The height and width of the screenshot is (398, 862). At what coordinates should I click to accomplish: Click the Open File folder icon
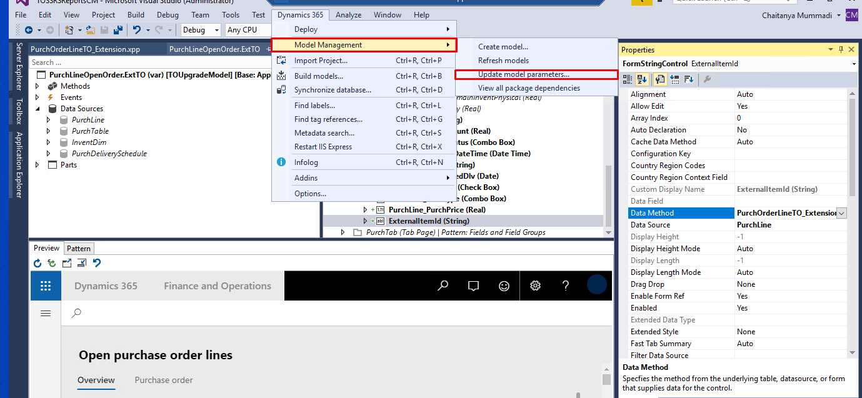pyautogui.click(x=90, y=30)
